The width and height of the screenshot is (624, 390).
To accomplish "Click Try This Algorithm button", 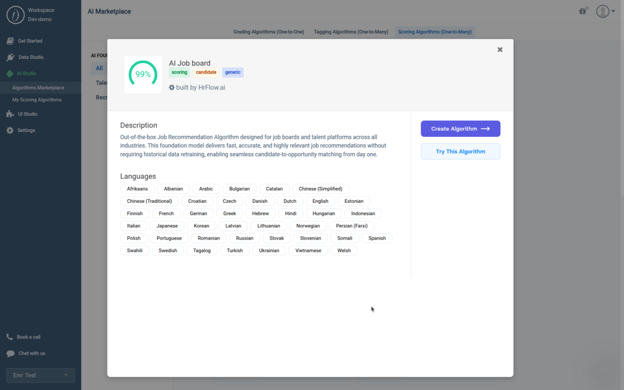I will tap(460, 151).
